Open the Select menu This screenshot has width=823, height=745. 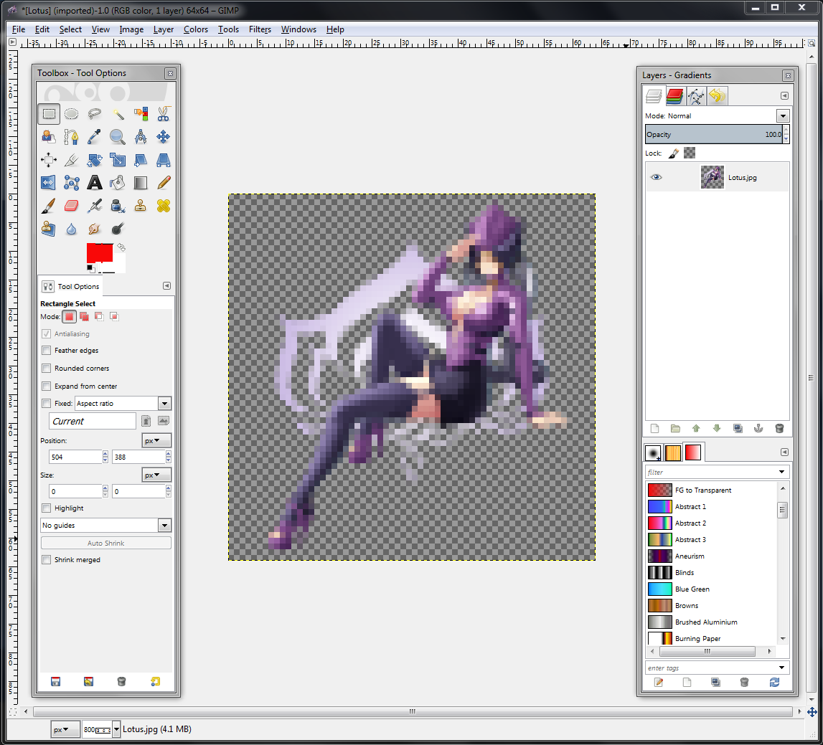(x=70, y=29)
